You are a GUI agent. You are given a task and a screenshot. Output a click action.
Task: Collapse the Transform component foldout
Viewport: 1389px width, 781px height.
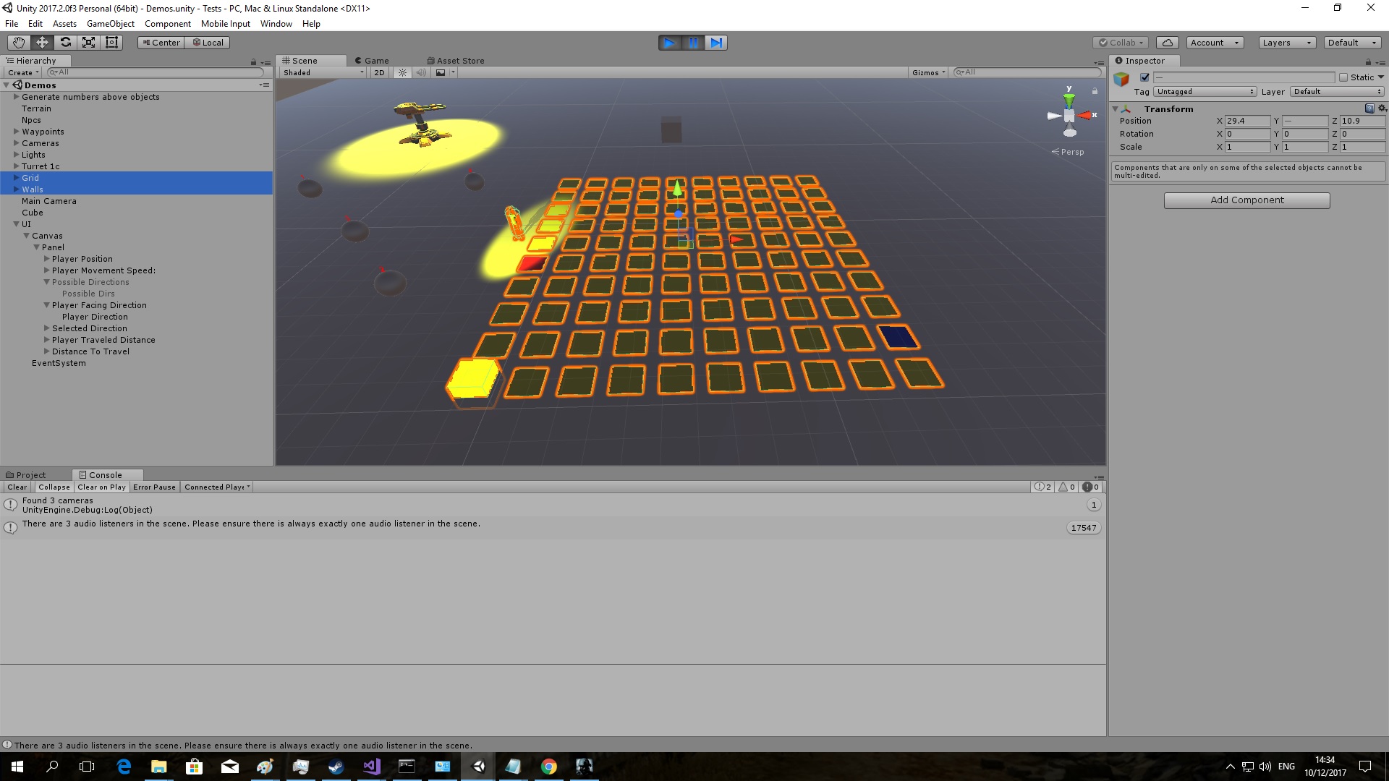click(1116, 108)
